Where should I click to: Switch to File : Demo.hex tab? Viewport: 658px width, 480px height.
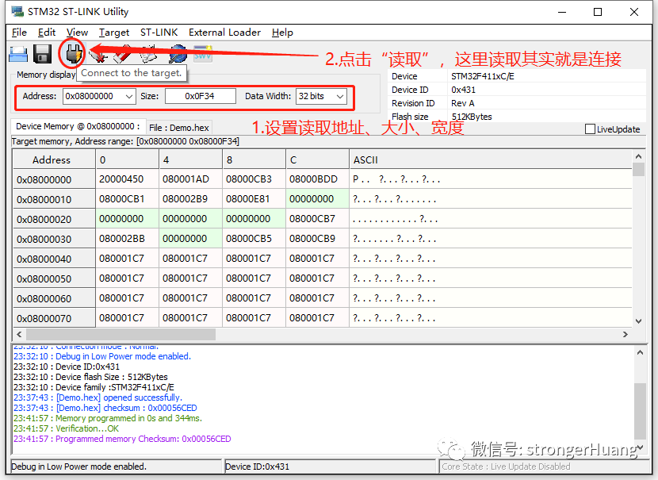click(178, 128)
